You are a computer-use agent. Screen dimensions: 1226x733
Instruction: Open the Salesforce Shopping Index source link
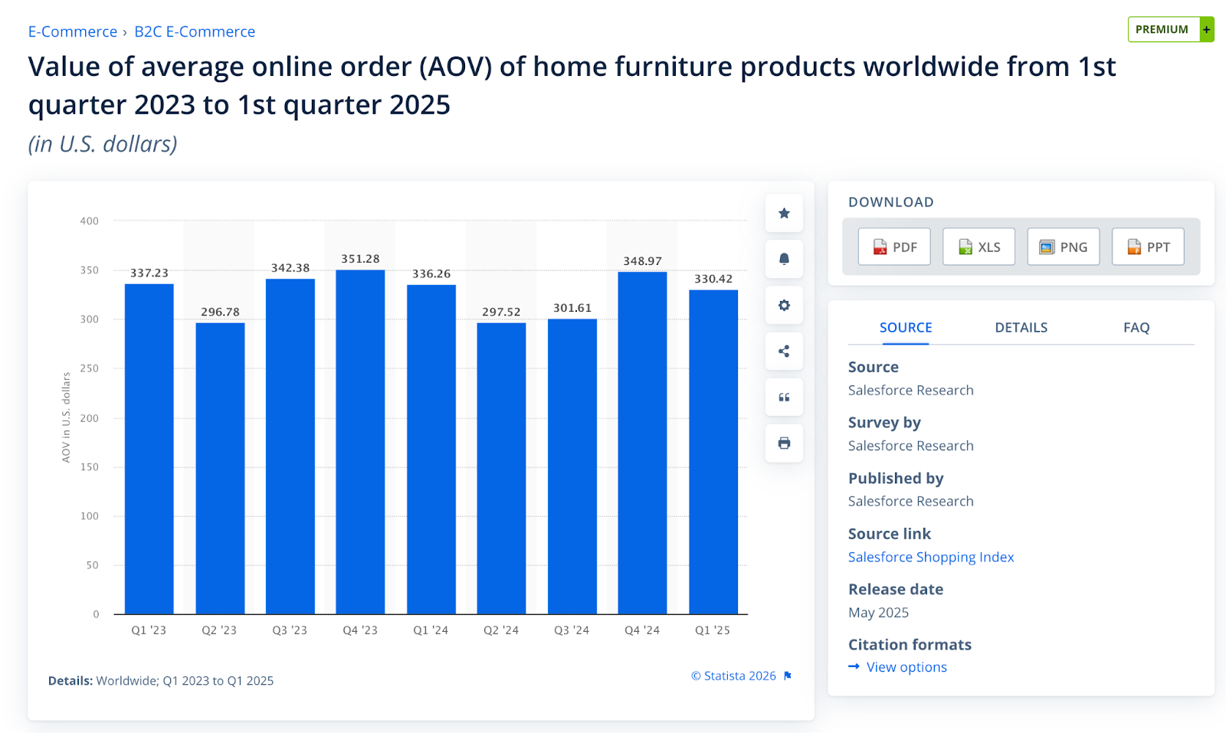click(931, 557)
